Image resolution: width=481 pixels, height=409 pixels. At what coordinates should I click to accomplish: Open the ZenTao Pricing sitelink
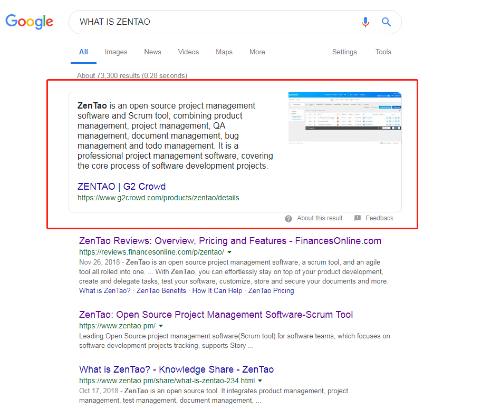pos(271,290)
